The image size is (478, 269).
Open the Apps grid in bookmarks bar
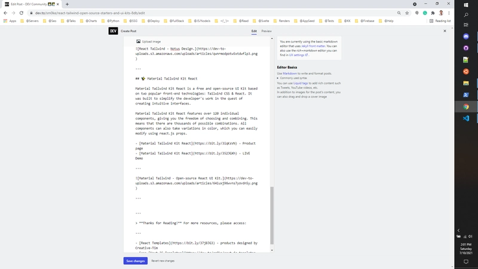[x=10, y=21]
